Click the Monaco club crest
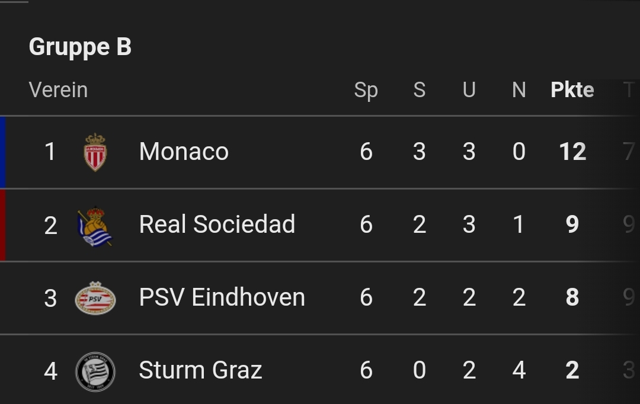The height and width of the screenshot is (404, 640). (95, 152)
